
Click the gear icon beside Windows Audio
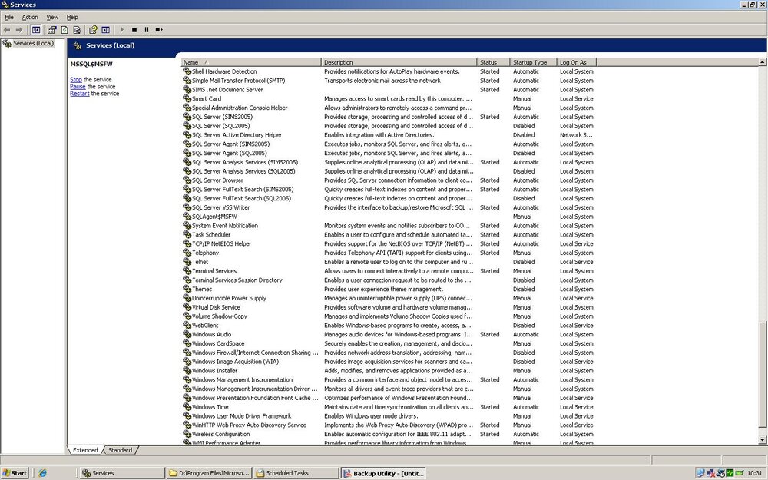point(187,334)
